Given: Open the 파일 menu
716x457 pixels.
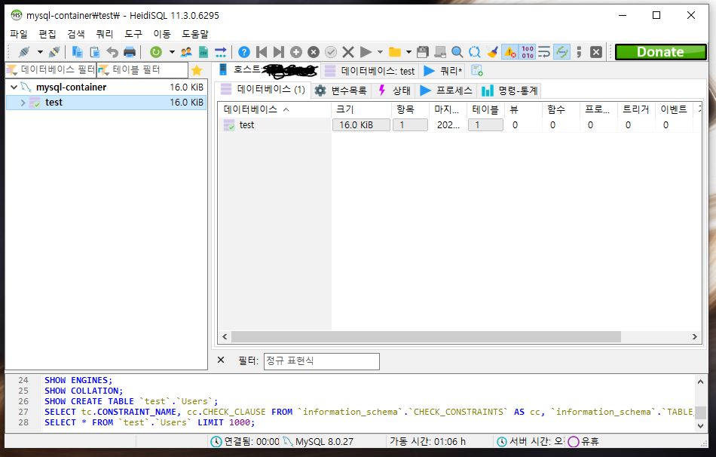Looking at the screenshot, I should (19, 34).
